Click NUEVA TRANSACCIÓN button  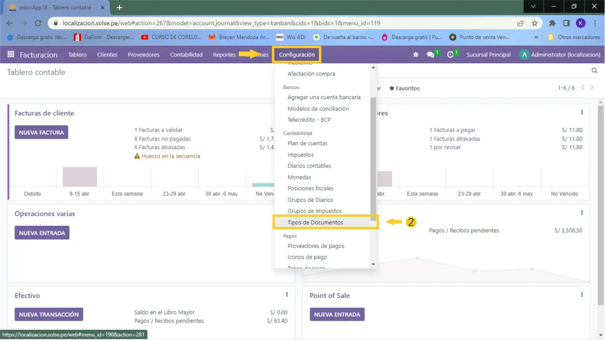49,314
